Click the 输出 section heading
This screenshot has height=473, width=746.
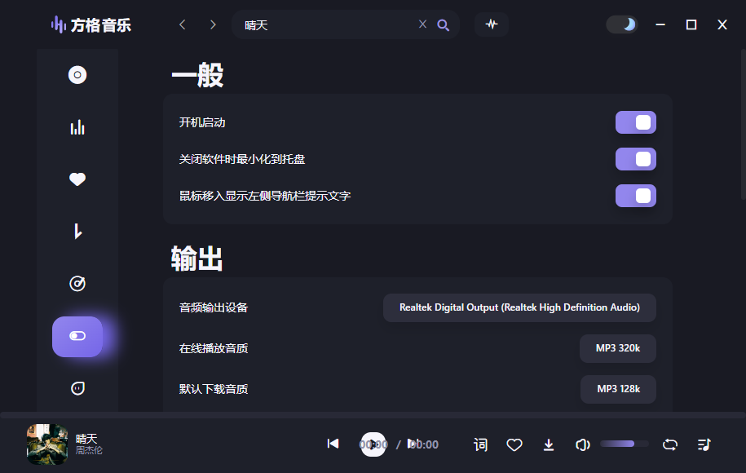coord(197,259)
